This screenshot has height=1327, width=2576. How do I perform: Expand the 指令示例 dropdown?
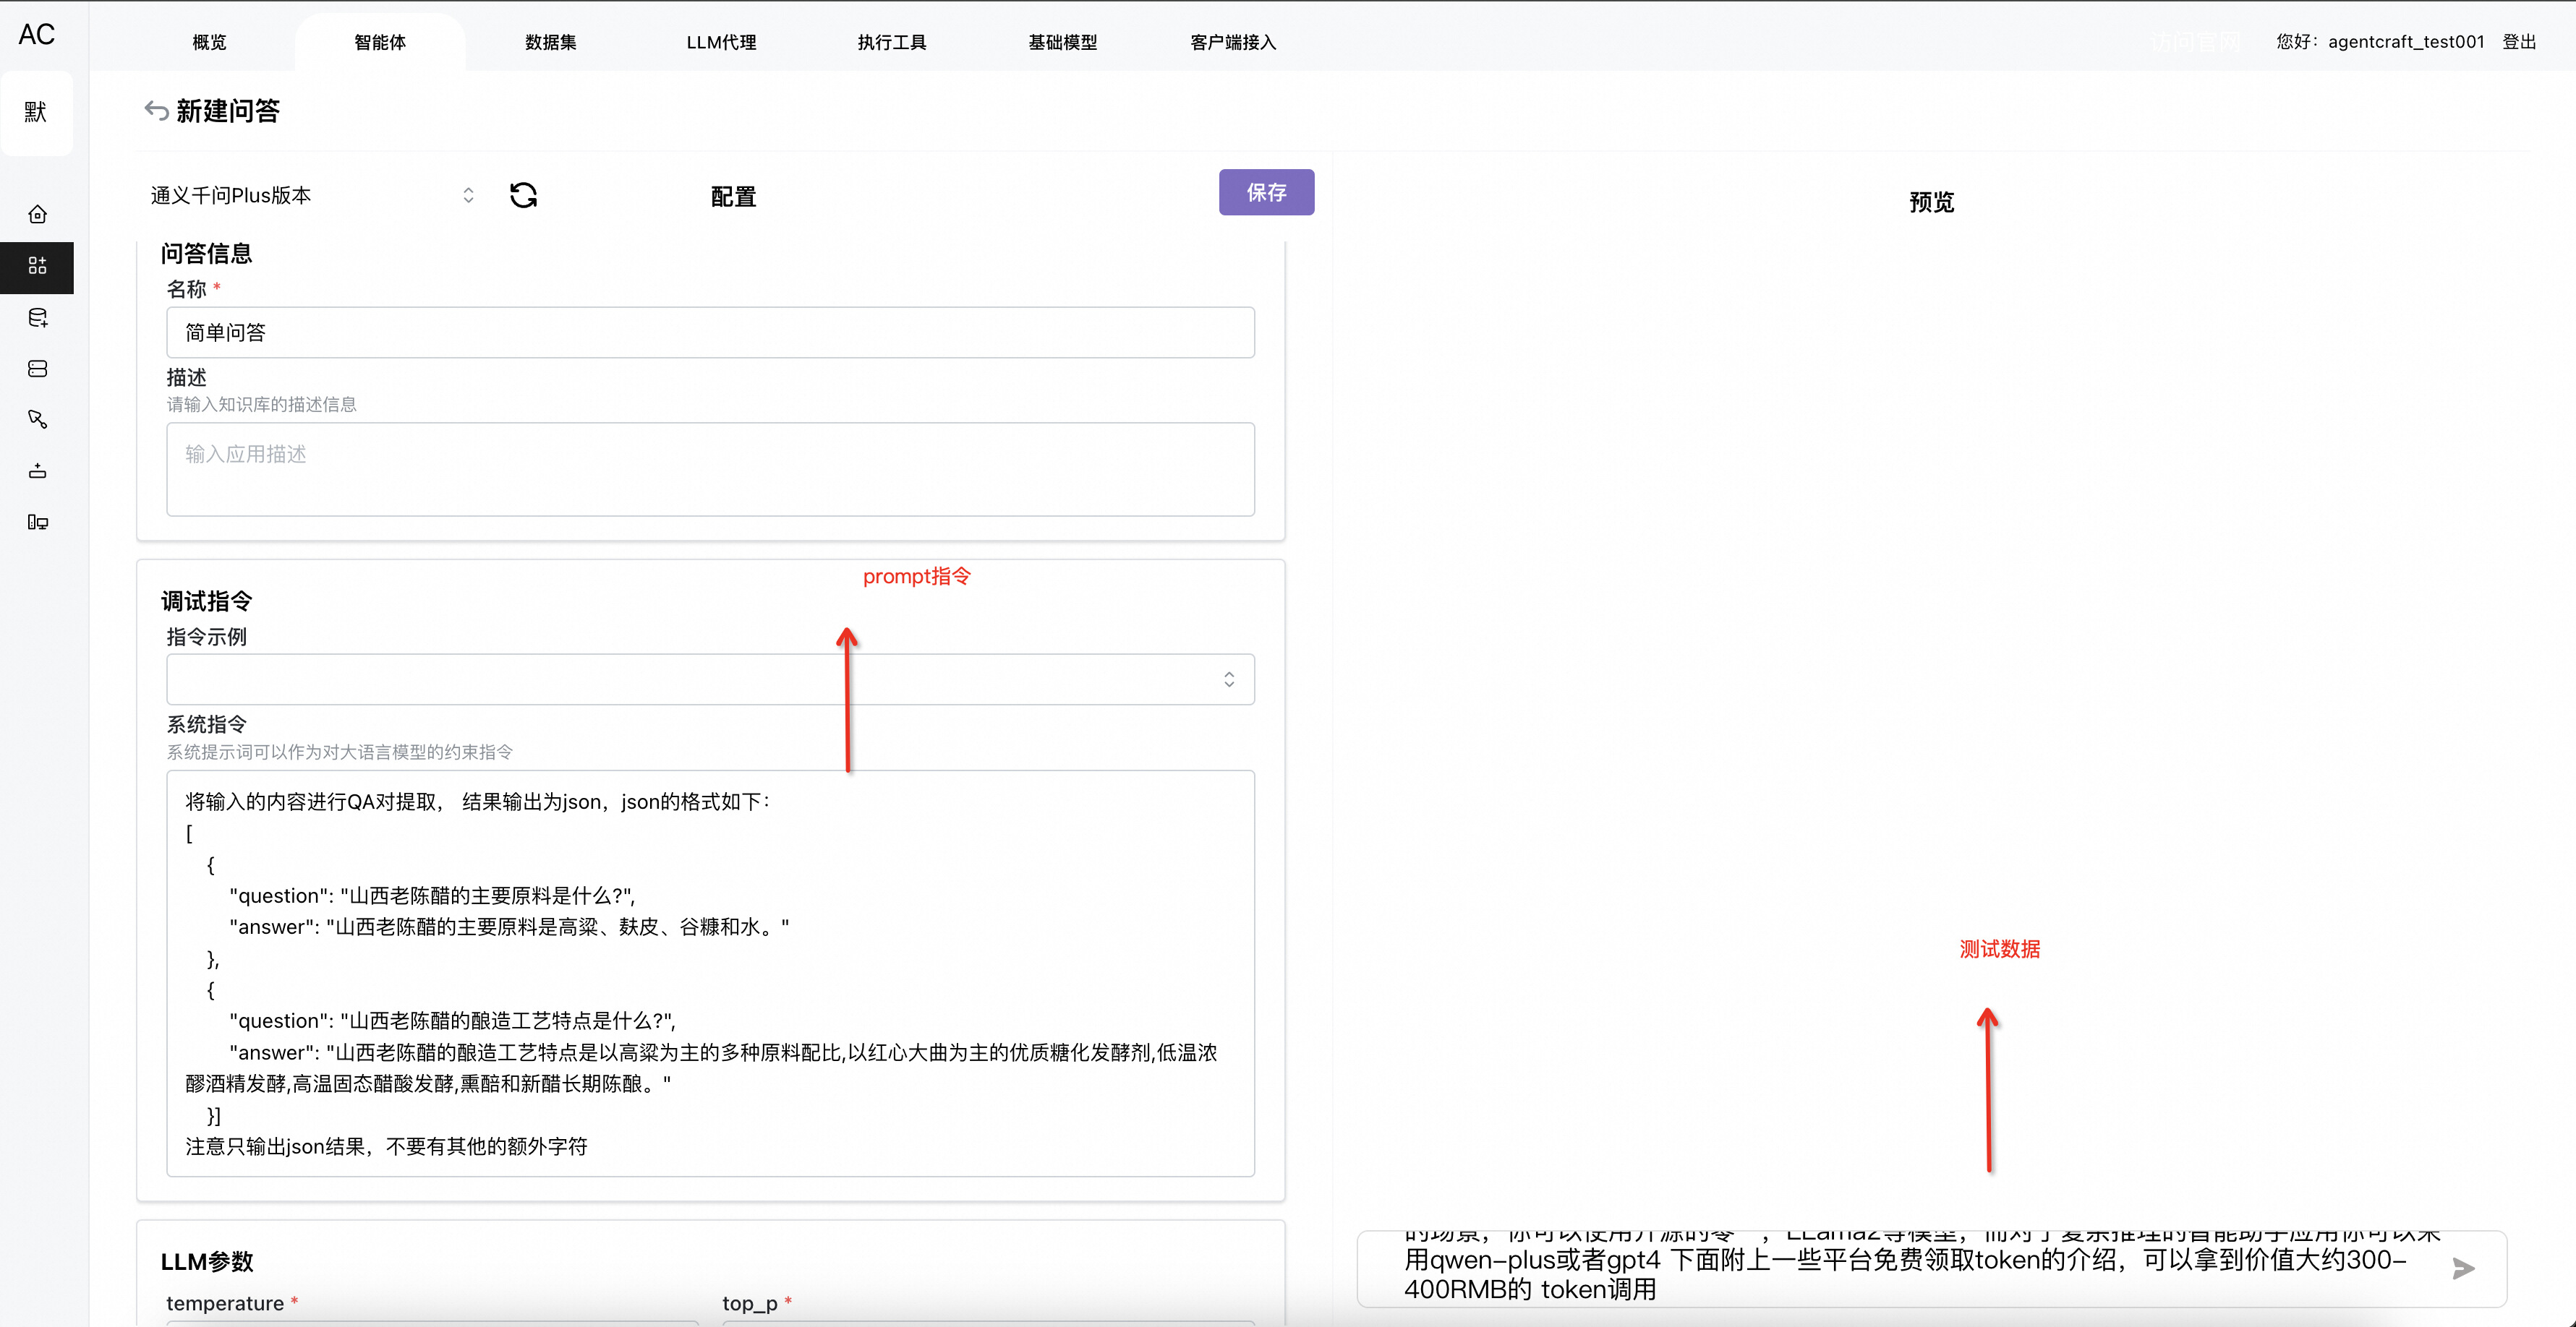point(710,679)
